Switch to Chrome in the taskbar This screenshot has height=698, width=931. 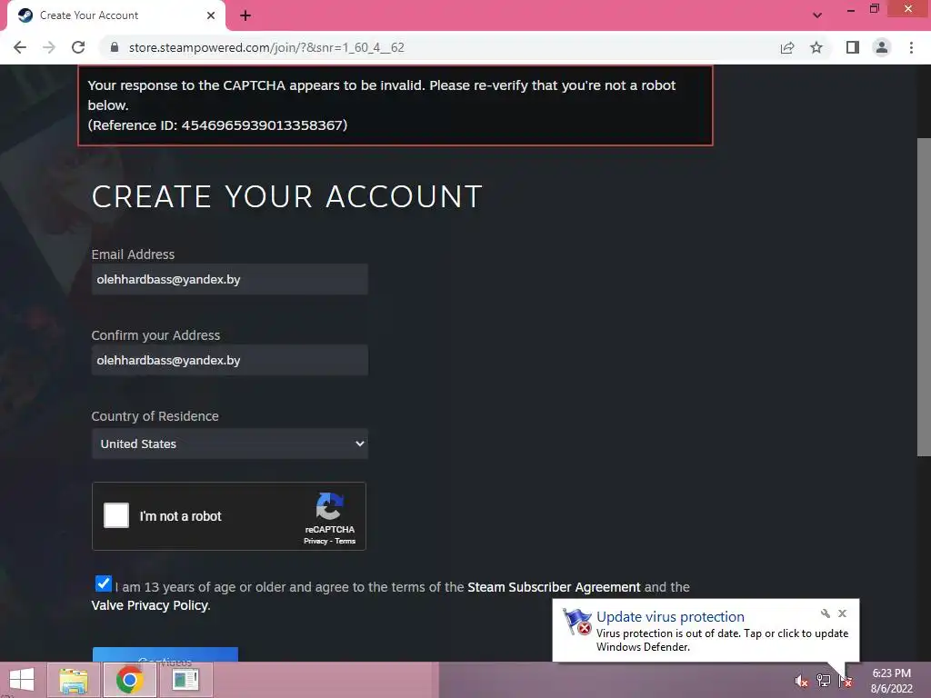(x=129, y=680)
